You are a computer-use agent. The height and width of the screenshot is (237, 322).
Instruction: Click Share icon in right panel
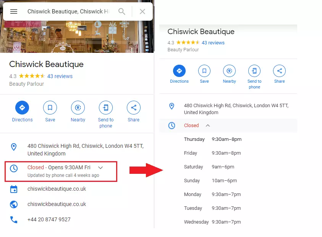(280, 71)
